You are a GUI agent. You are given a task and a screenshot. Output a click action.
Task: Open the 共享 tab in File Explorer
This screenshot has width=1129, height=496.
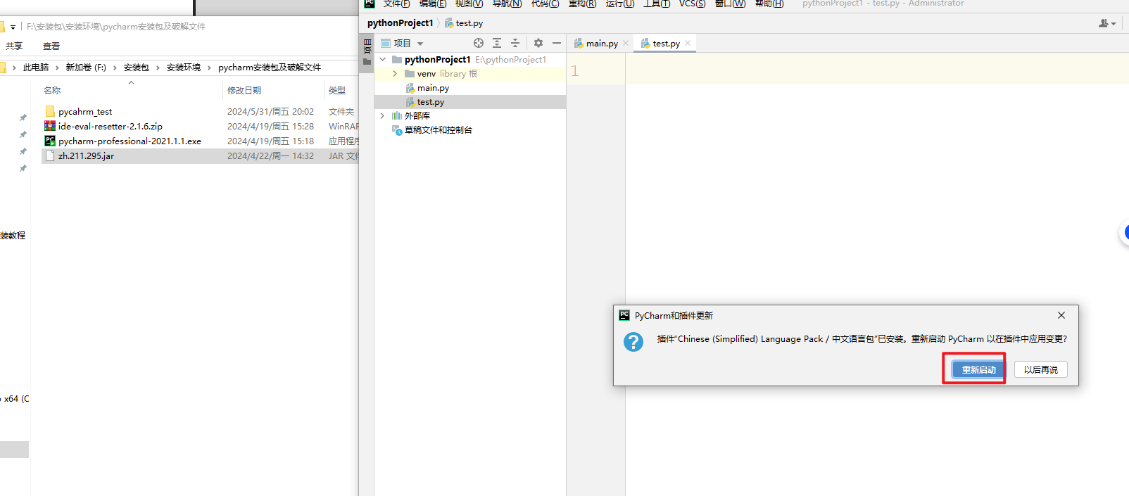pyautogui.click(x=14, y=46)
